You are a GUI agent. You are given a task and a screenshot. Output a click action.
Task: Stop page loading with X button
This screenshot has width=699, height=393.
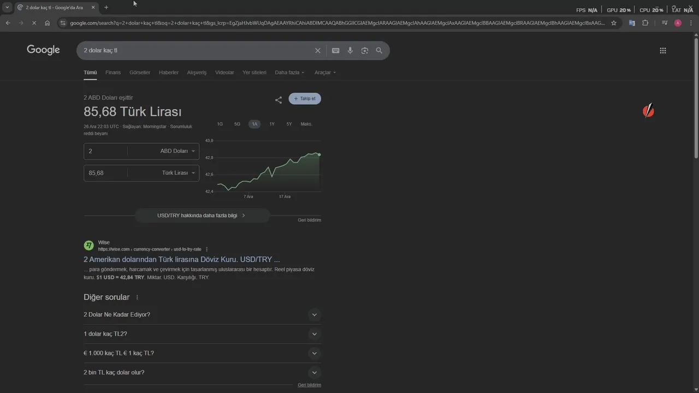(x=34, y=23)
